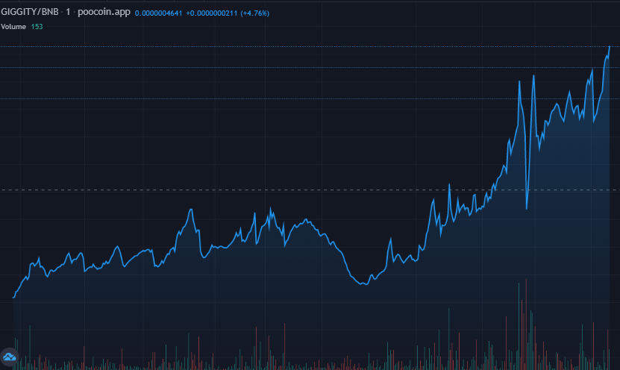This screenshot has height=370, width=620.
Task: Click the GIGGITY/BNB symbol title
Action: (x=30, y=12)
